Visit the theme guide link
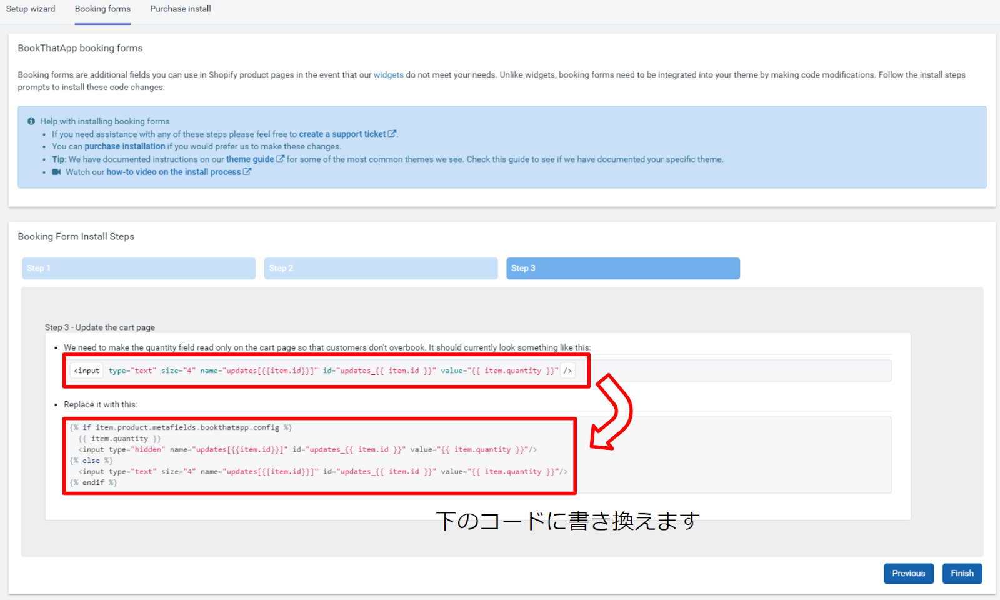The height and width of the screenshot is (600, 1000). pyautogui.click(x=250, y=159)
